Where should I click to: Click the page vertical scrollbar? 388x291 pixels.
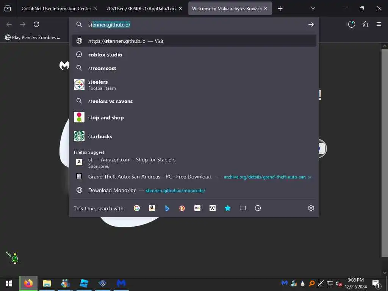click(x=384, y=153)
